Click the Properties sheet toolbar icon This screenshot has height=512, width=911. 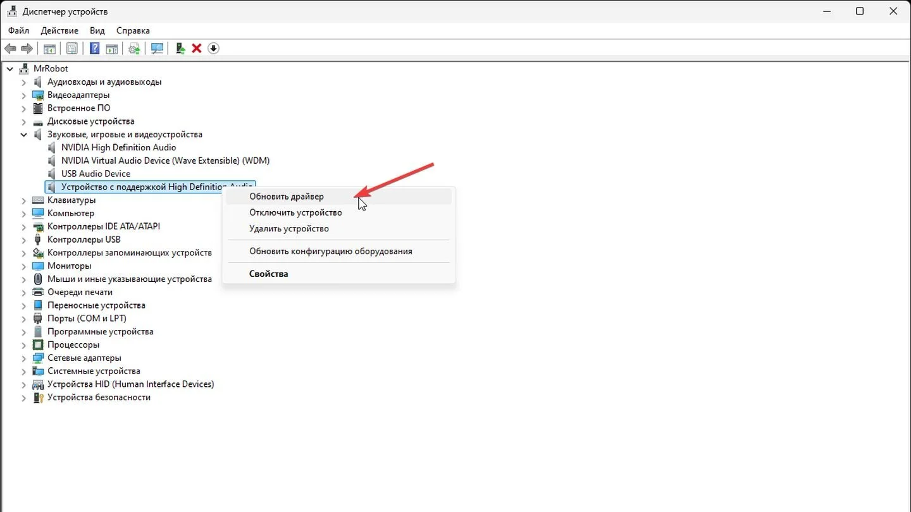pos(72,49)
